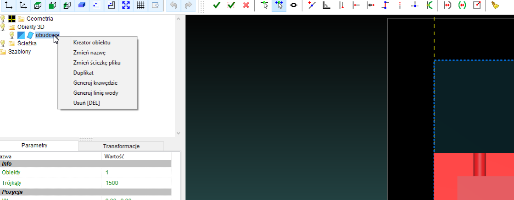Viewport: 514px width, 200px height.
Task: Toggle visibility lightbulb for Obiekty 3D
Action: tap(3, 27)
